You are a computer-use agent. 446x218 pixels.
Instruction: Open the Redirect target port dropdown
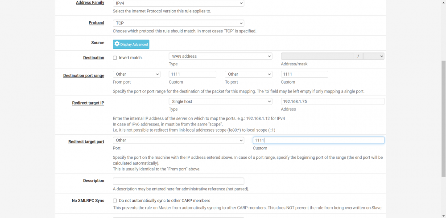pyautogui.click(x=178, y=140)
